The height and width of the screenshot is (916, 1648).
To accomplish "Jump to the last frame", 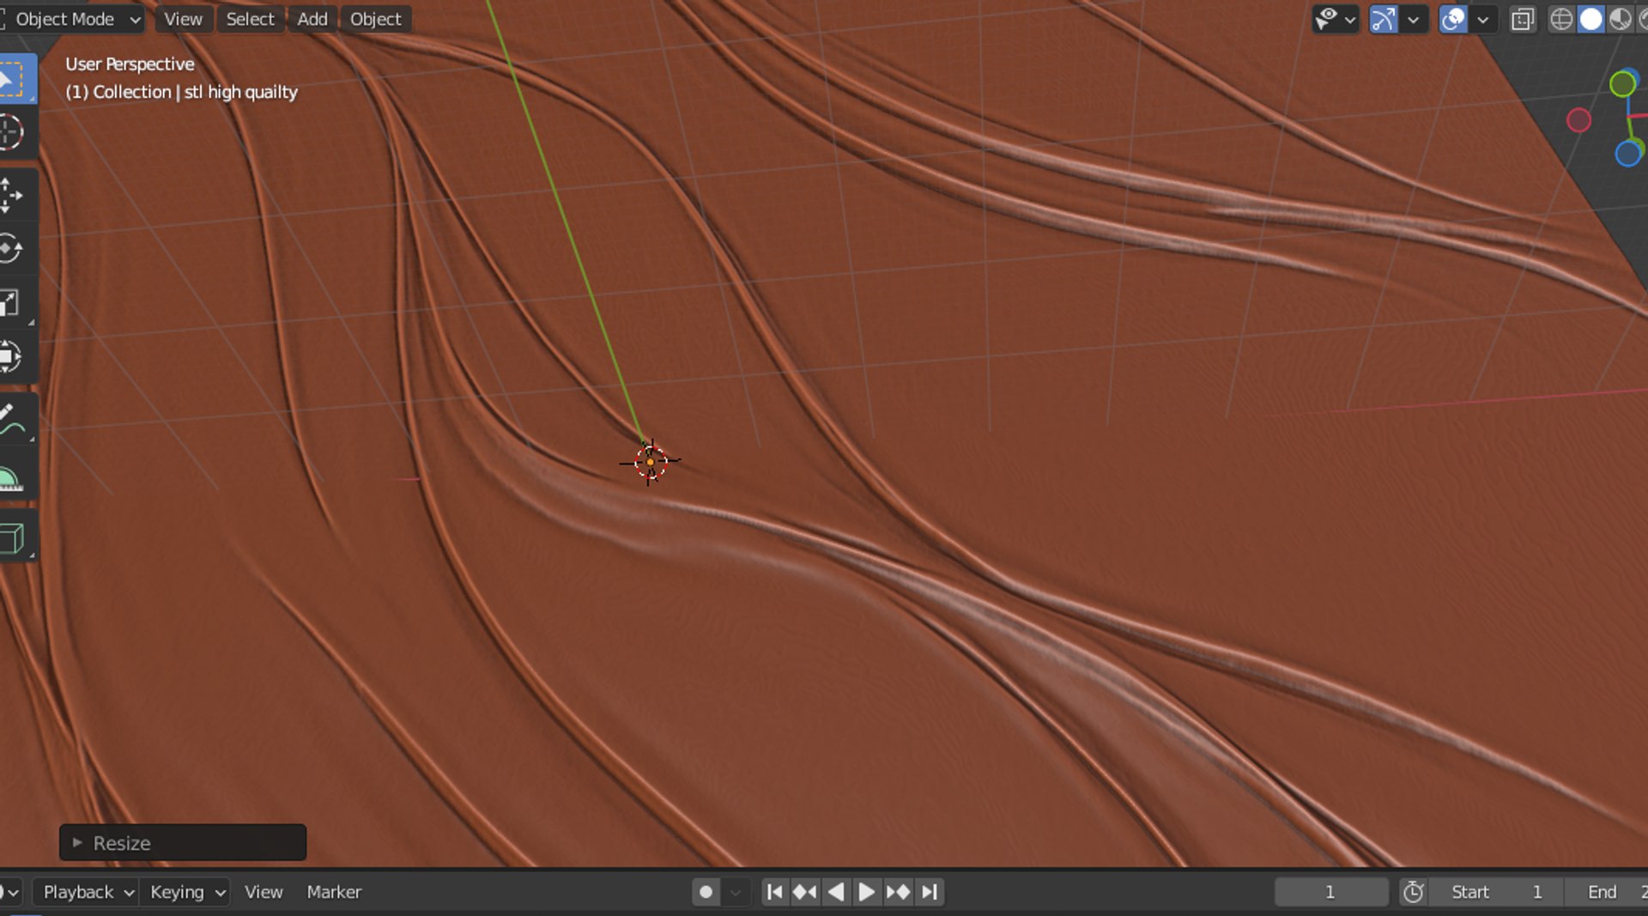I will pyautogui.click(x=930, y=892).
